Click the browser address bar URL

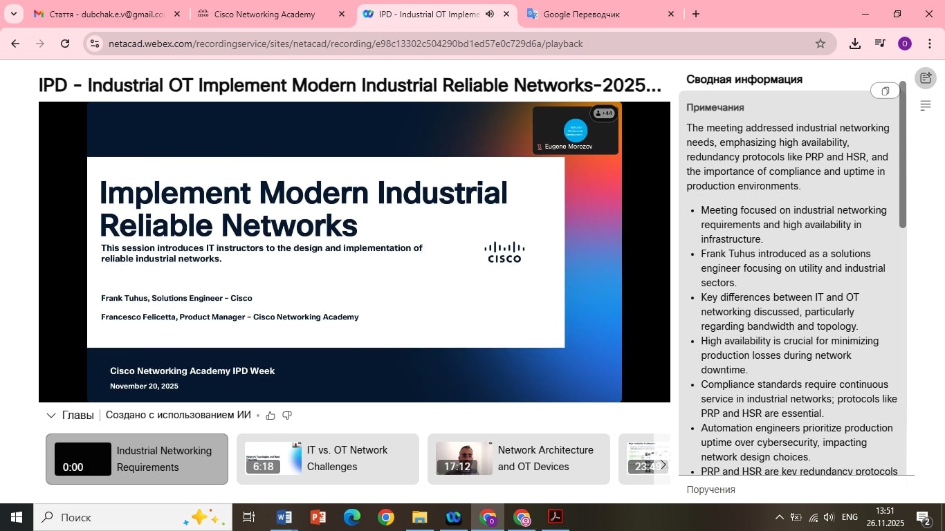click(x=346, y=44)
